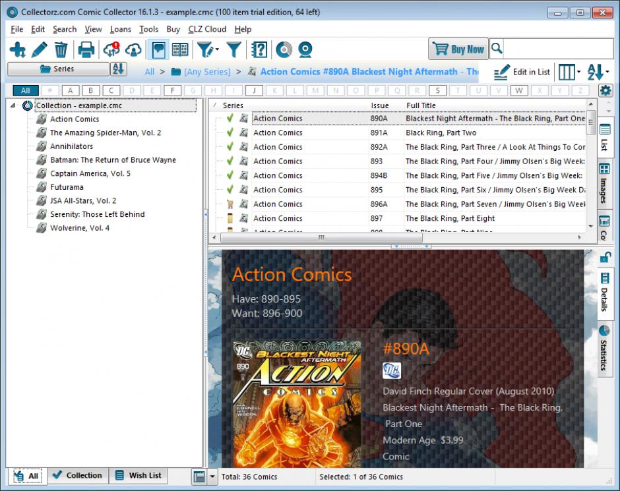Click the webcam barcode icon
The height and width of the screenshot is (491, 620).
(305, 50)
